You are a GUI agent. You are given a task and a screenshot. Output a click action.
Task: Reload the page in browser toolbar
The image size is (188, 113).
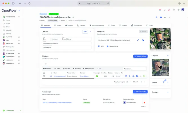pyautogui.click(x=30, y=3)
